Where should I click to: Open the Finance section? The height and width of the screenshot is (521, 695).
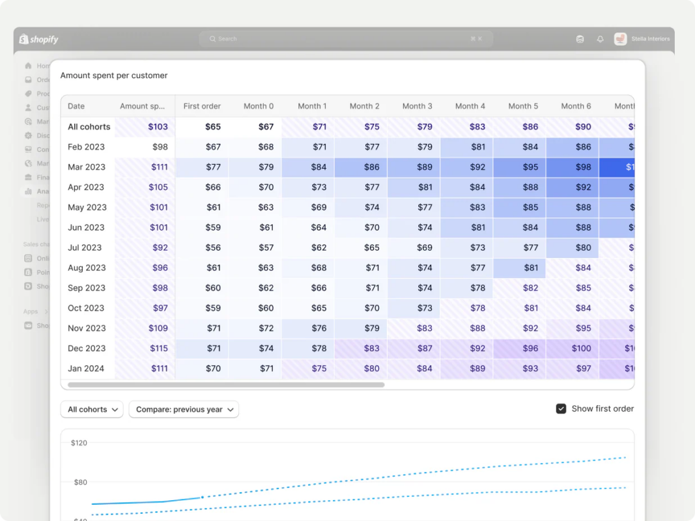click(x=29, y=177)
